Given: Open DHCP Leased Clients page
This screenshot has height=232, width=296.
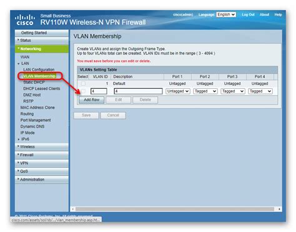Looking at the screenshot, I should point(42,89).
